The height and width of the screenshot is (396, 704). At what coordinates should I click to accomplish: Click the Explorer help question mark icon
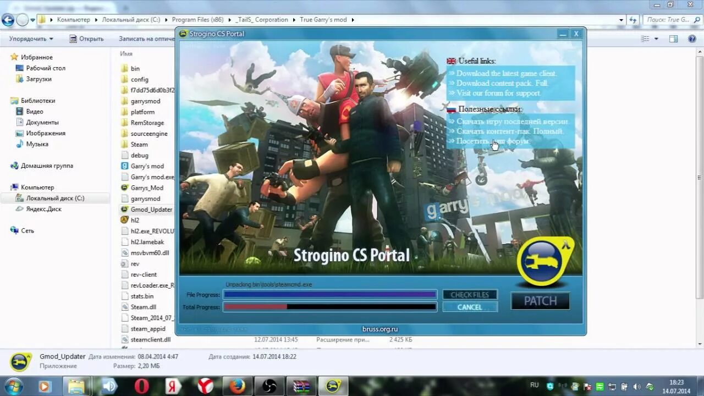(692, 39)
